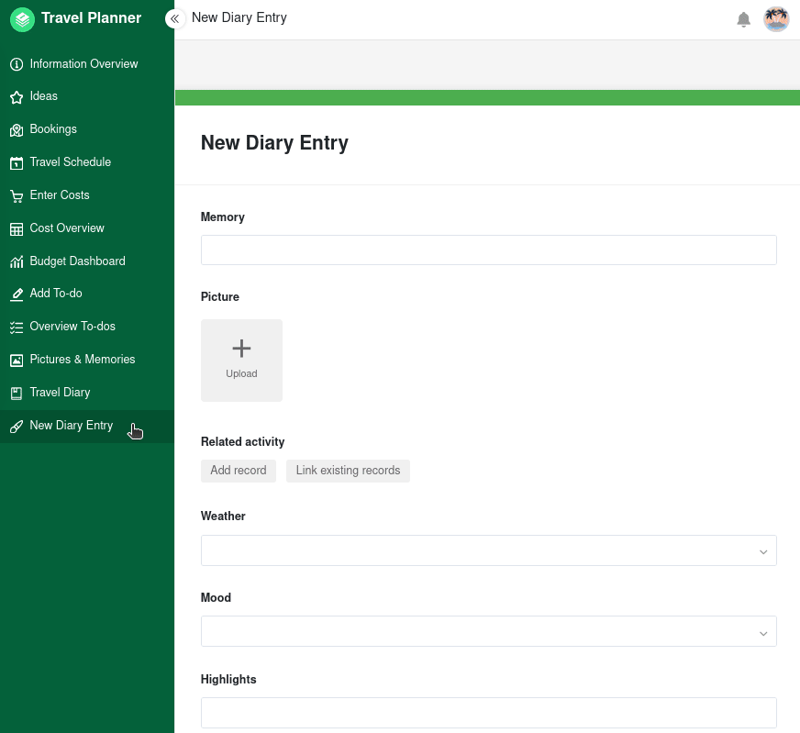800x733 pixels.
Task: Open the Weather dropdown
Action: pos(488,550)
